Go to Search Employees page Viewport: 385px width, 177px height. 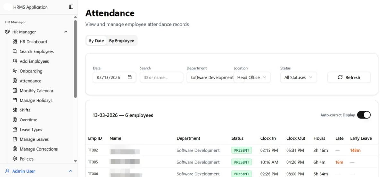point(37,51)
